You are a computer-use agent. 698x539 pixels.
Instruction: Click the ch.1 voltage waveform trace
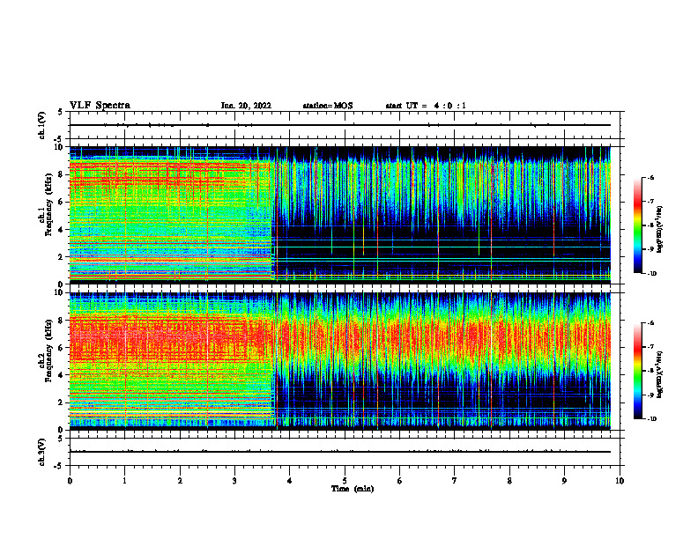pos(340,125)
